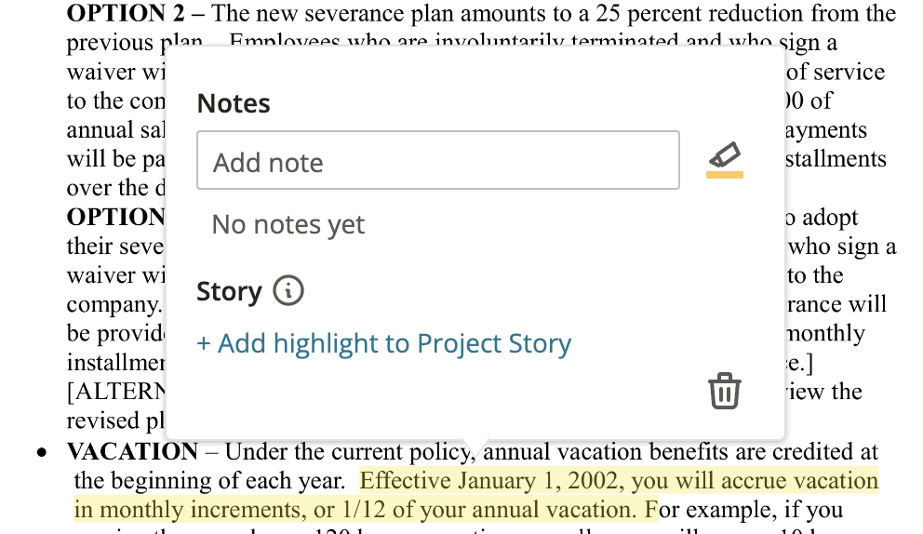Click the bullet before VACATION

pos(41,453)
